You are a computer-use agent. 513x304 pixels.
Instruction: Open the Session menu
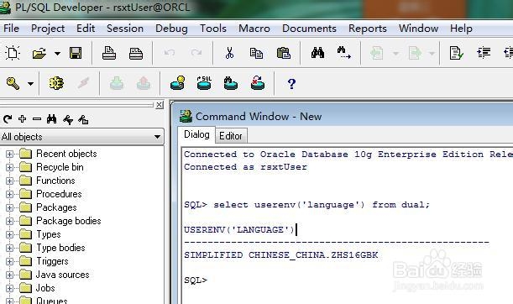(x=125, y=29)
